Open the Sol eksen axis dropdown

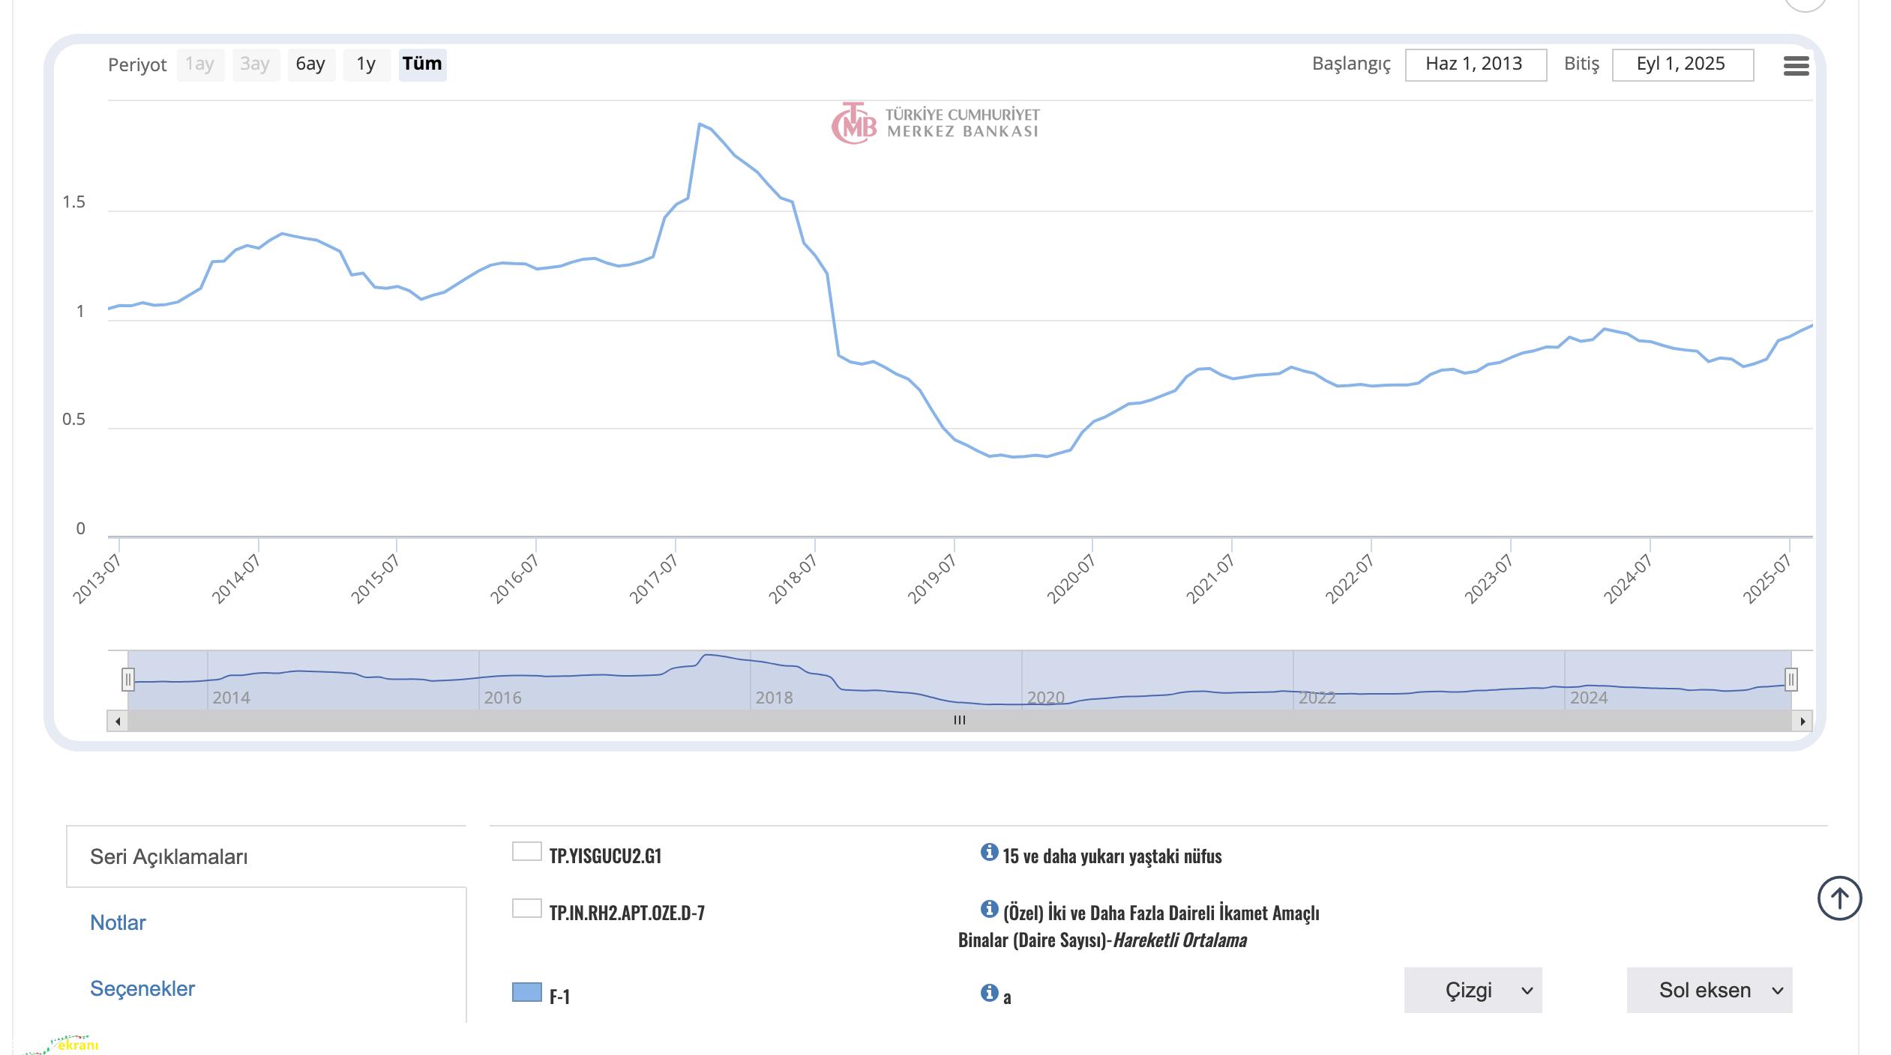pyautogui.click(x=1709, y=990)
